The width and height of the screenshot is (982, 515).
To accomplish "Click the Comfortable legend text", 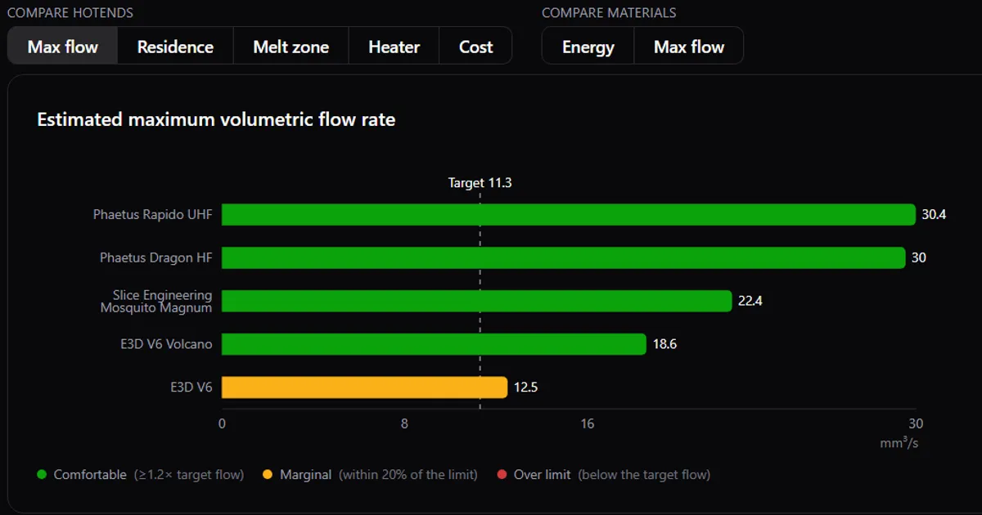I will tap(90, 474).
